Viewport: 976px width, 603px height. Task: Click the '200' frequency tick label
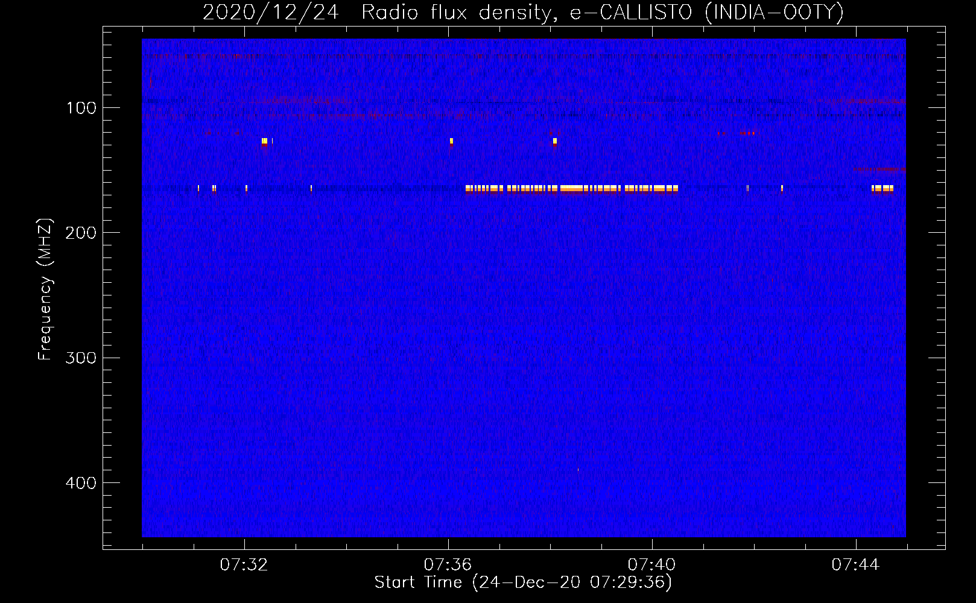coord(81,233)
